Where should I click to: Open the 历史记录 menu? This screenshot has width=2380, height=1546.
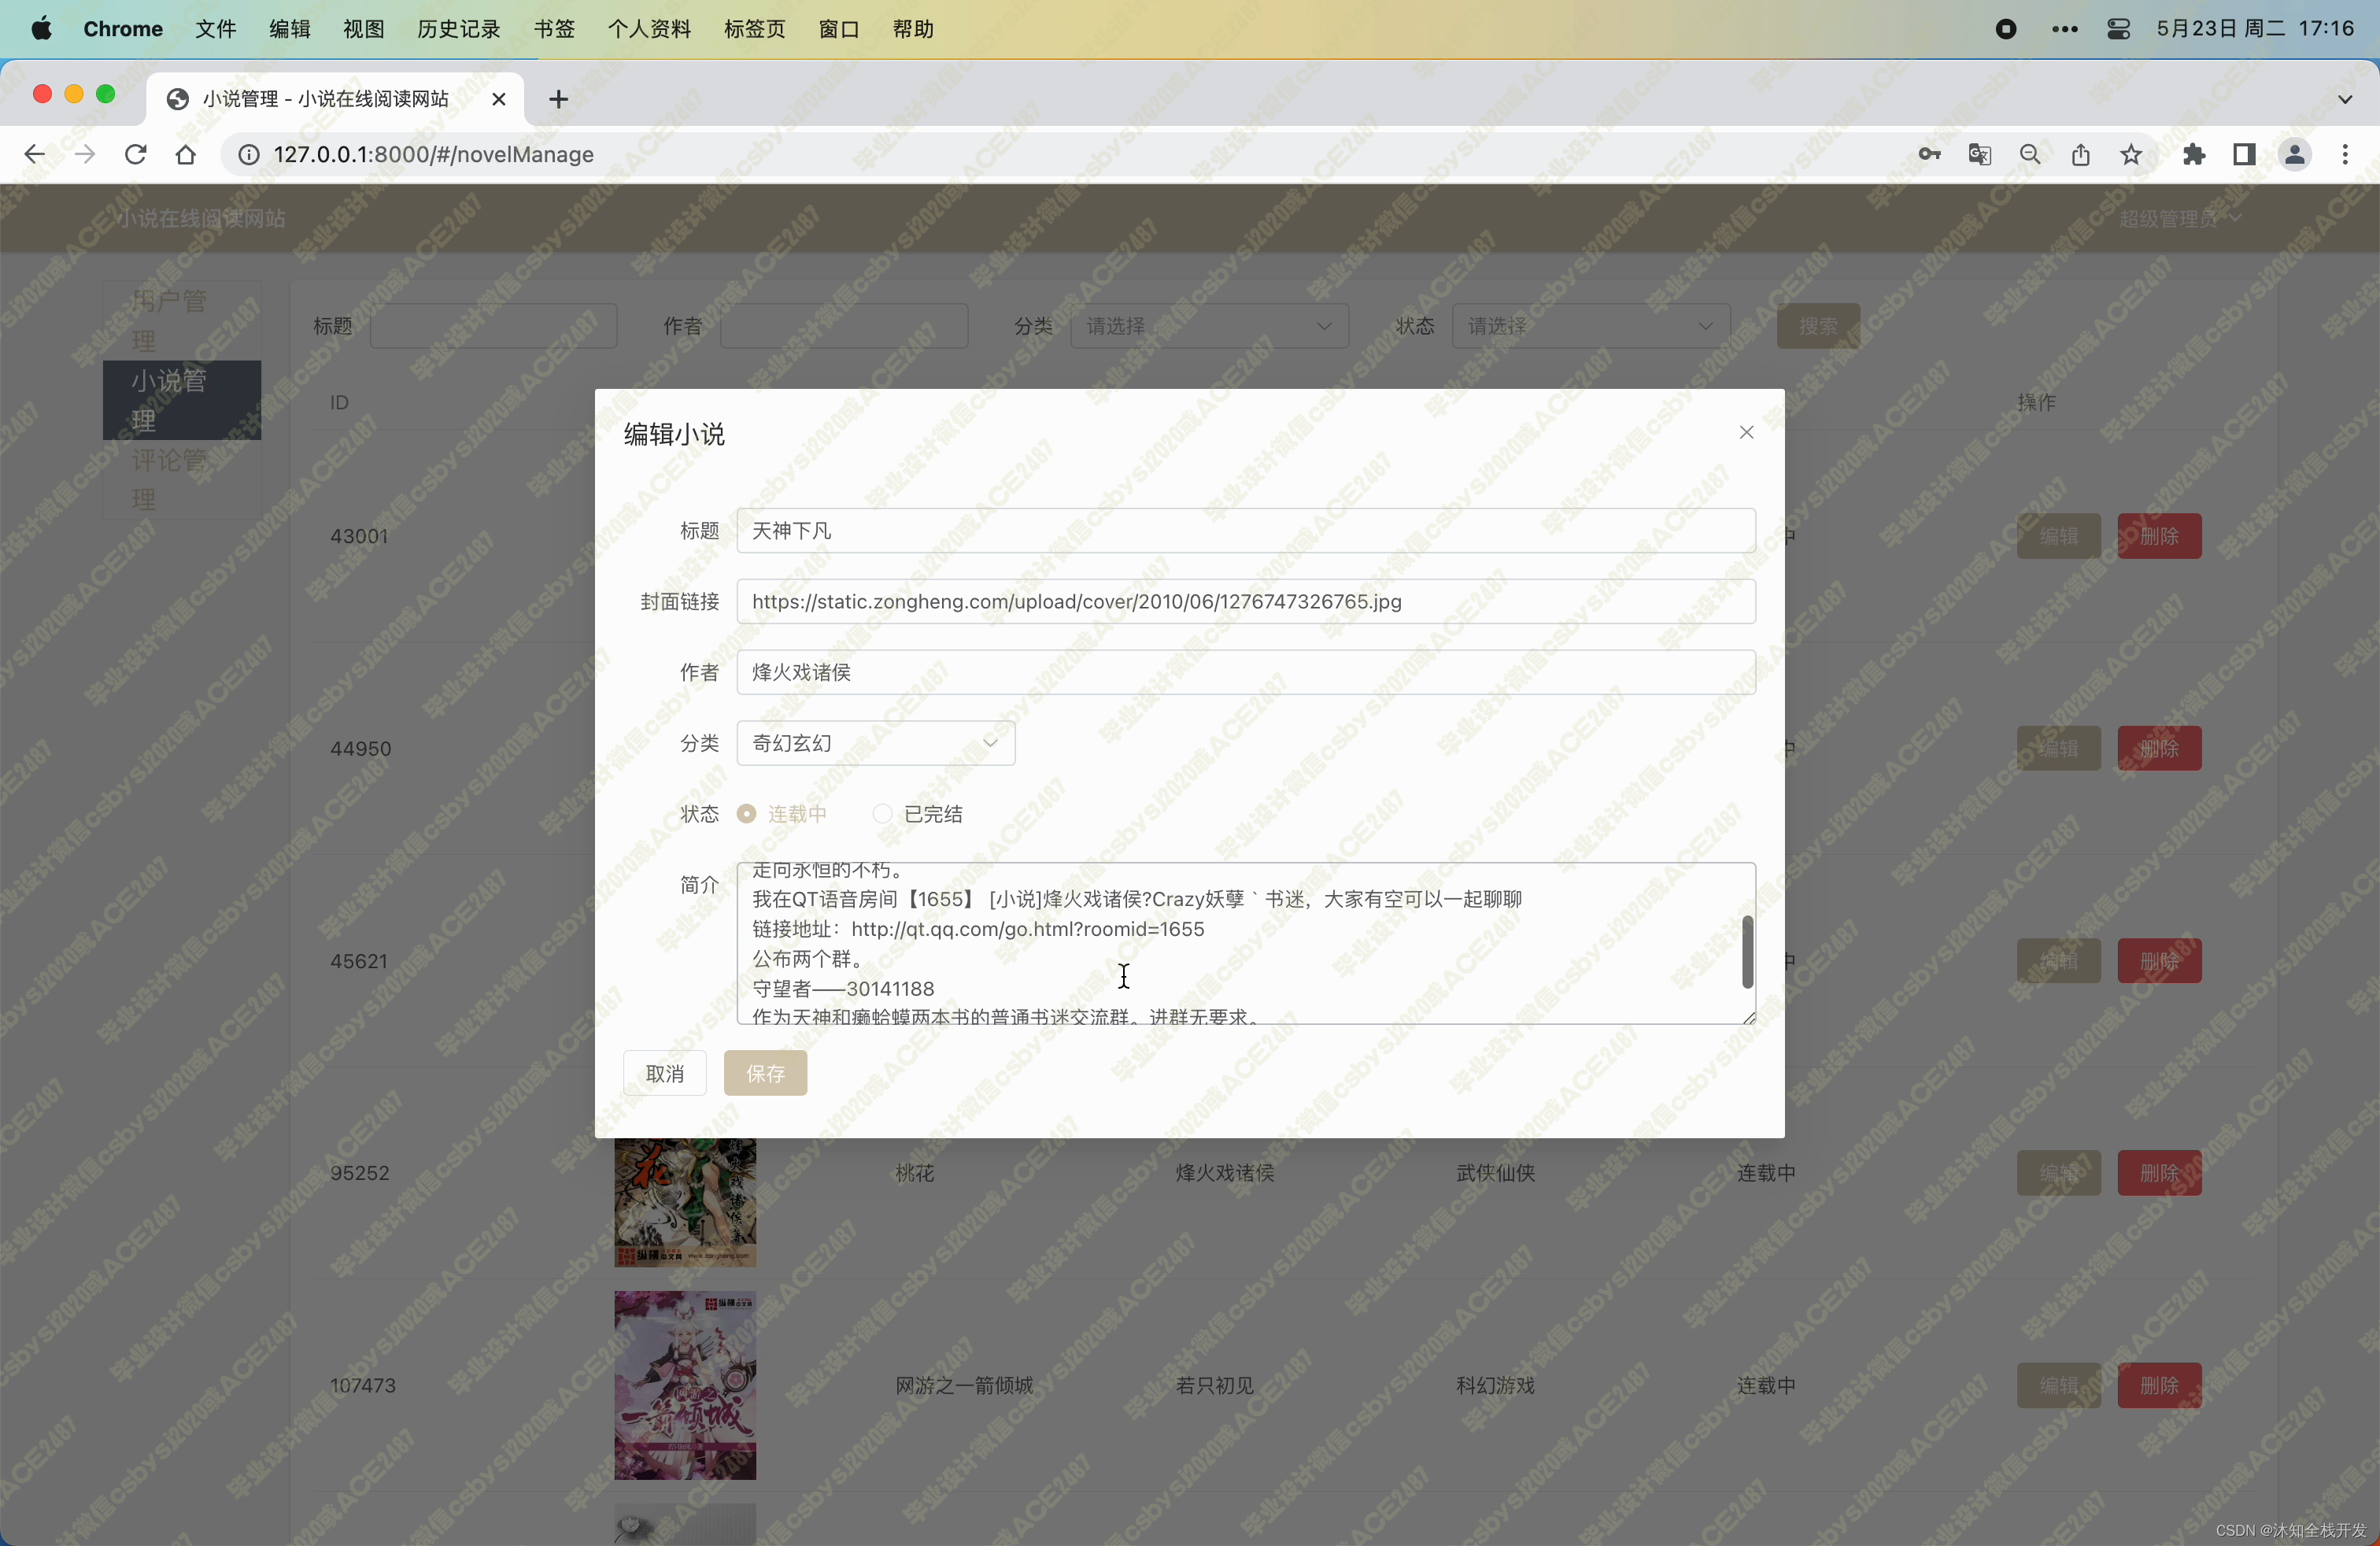[458, 29]
